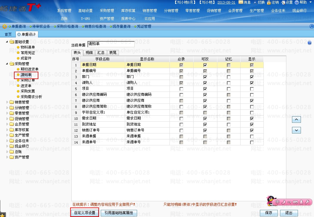
Task: Click the 字段名称 cell 来源单号
Action: point(103,142)
